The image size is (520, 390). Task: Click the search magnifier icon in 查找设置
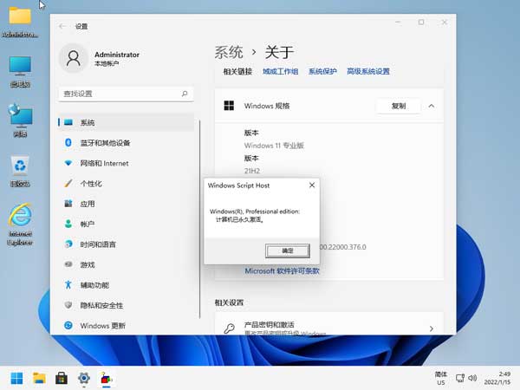pyautogui.click(x=185, y=94)
